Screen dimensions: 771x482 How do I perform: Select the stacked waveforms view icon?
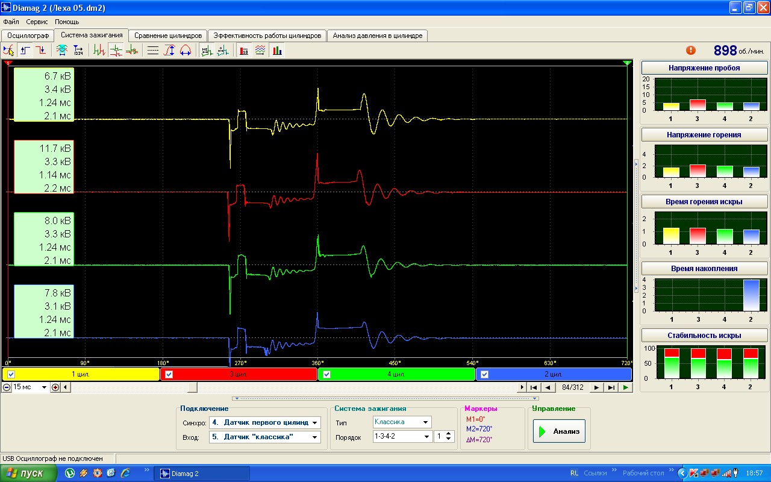(116, 51)
